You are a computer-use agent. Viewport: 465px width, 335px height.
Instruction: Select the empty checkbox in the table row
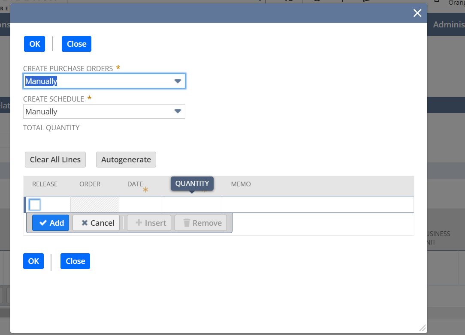pos(35,205)
